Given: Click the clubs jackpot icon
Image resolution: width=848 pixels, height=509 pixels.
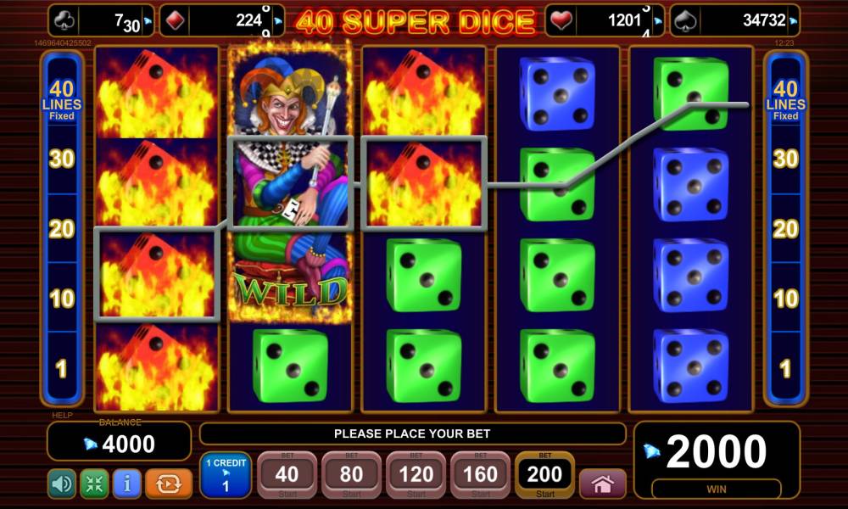Looking at the screenshot, I should pyautogui.click(x=64, y=20).
